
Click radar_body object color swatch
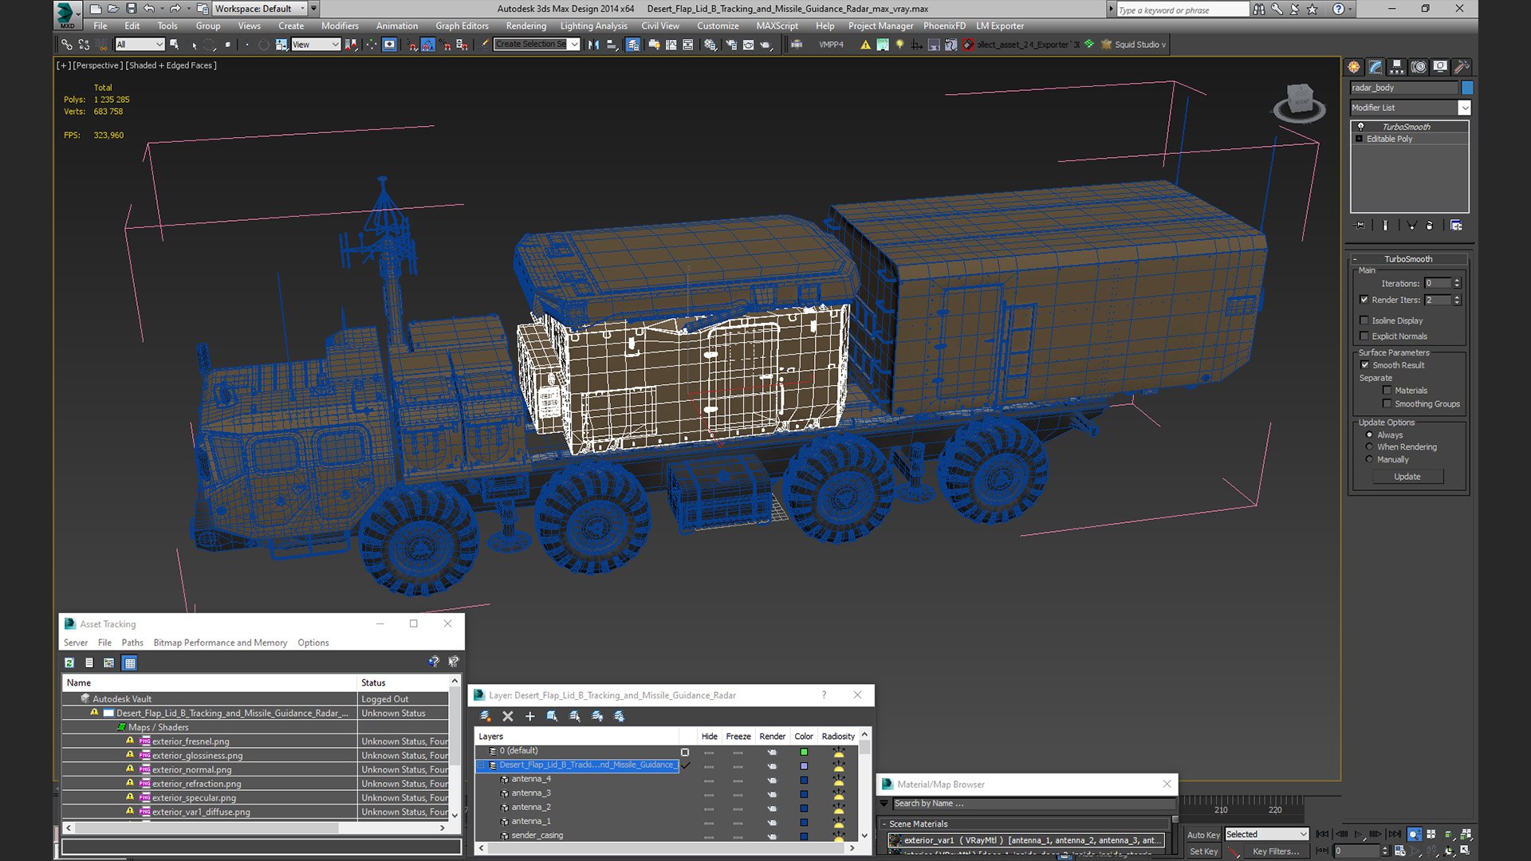1467,88
